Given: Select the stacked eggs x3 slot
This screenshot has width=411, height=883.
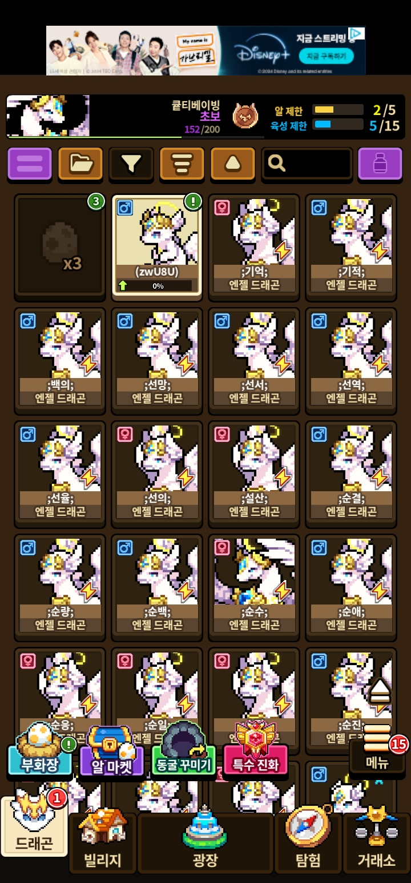Looking at the screenshot, I should pos(60,247).
